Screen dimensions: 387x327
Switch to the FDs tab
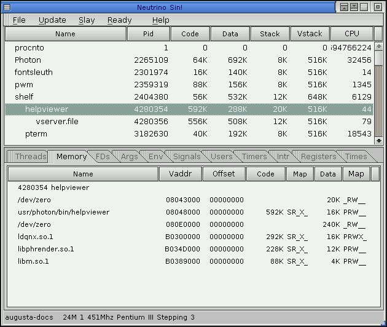pyautogui.click(x=103, y=157)
